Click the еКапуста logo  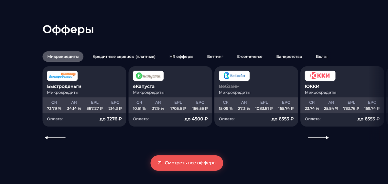148,76
